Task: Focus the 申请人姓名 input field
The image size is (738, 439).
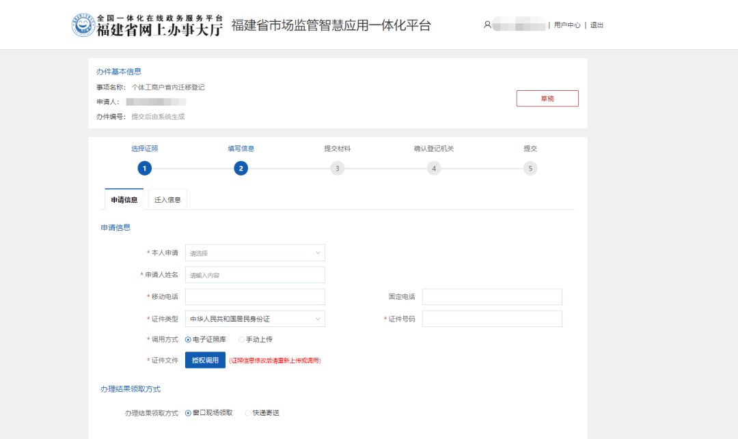Action: pyautogui.click(x=255, y=275)
